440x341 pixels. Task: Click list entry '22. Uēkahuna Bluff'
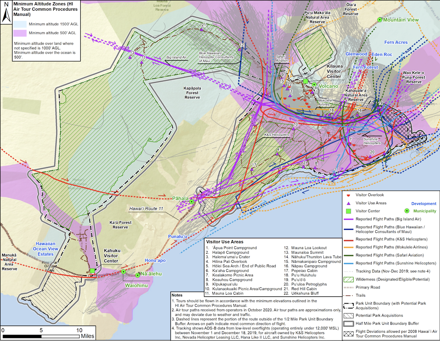301,293
